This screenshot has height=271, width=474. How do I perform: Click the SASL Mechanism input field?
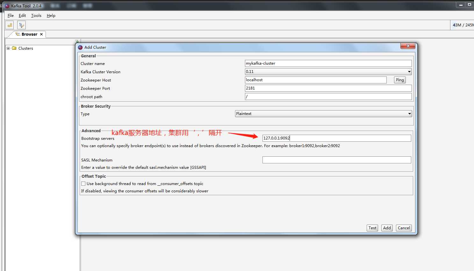tap(337, 160)
